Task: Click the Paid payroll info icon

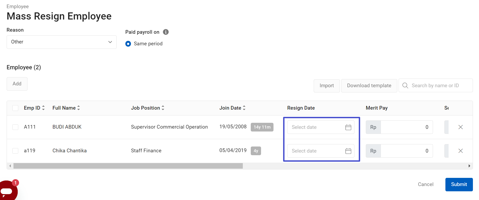Action: [166, 32]
